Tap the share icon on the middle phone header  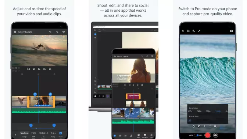[147, 56]
